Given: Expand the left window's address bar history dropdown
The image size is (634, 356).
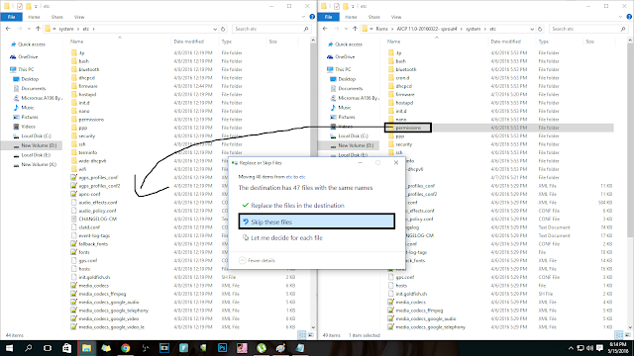Looking at the screenshot, I should coord(215,29).
